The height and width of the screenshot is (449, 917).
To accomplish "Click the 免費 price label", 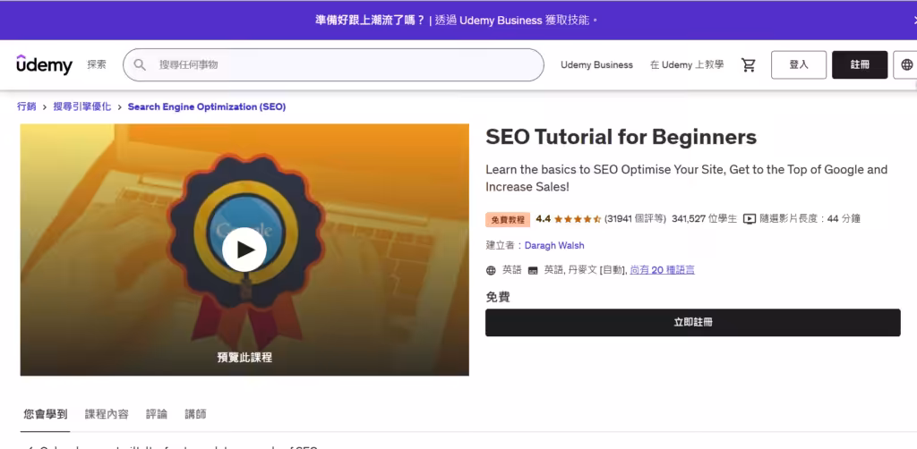I will 498,297.
